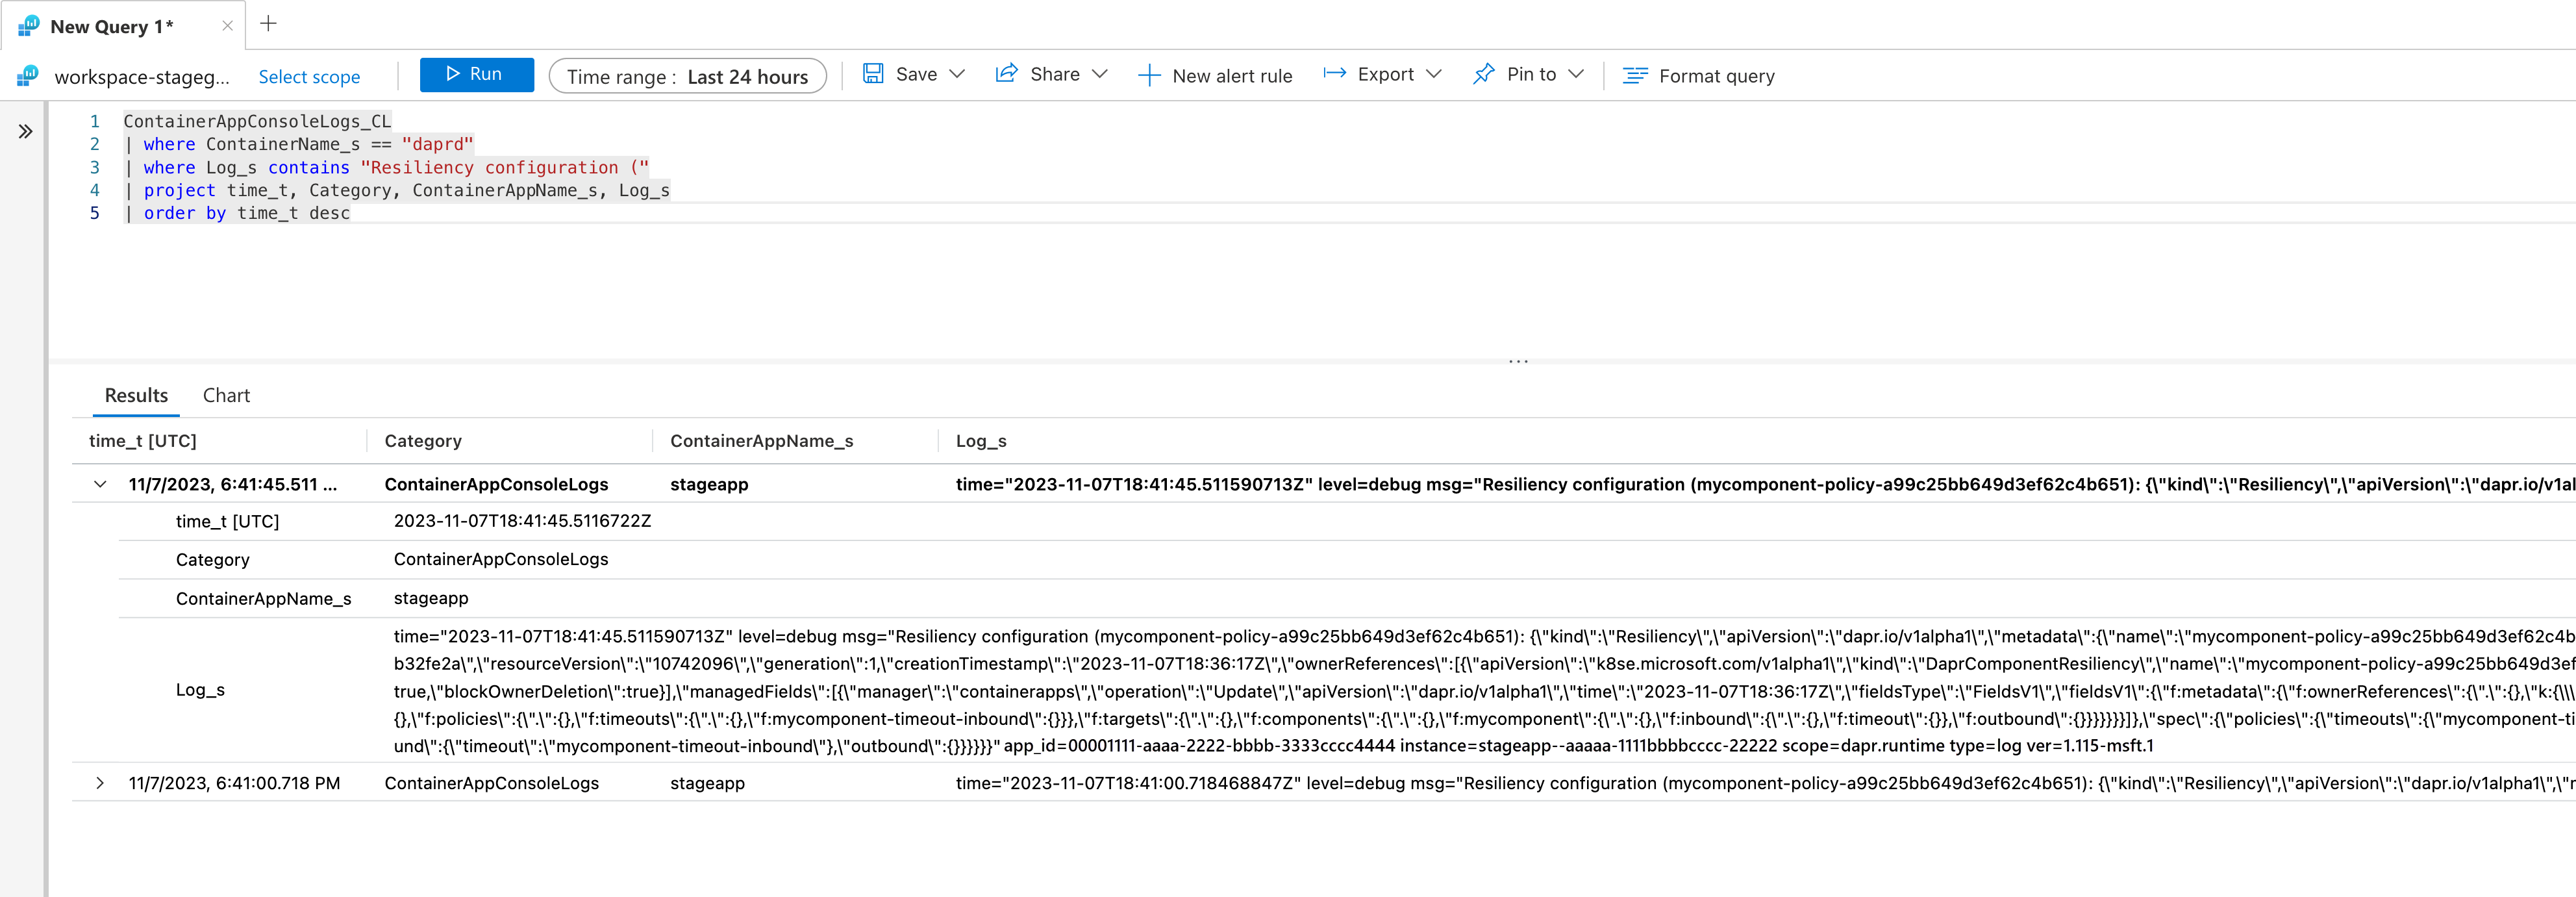Click the workspace-stageg scope selector
2576x897 pixels.
point(142,75)
